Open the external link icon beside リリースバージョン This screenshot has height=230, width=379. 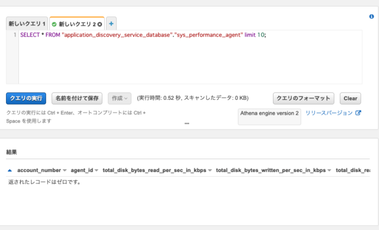(358, 113)
